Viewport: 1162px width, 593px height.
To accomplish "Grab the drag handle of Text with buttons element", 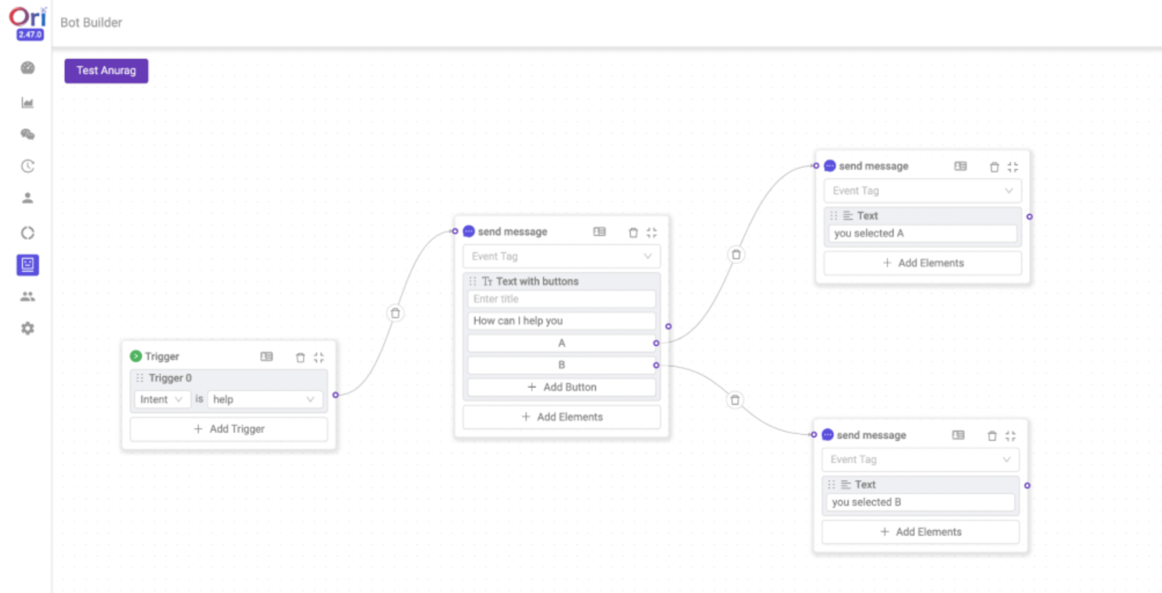I will point(472,281).
